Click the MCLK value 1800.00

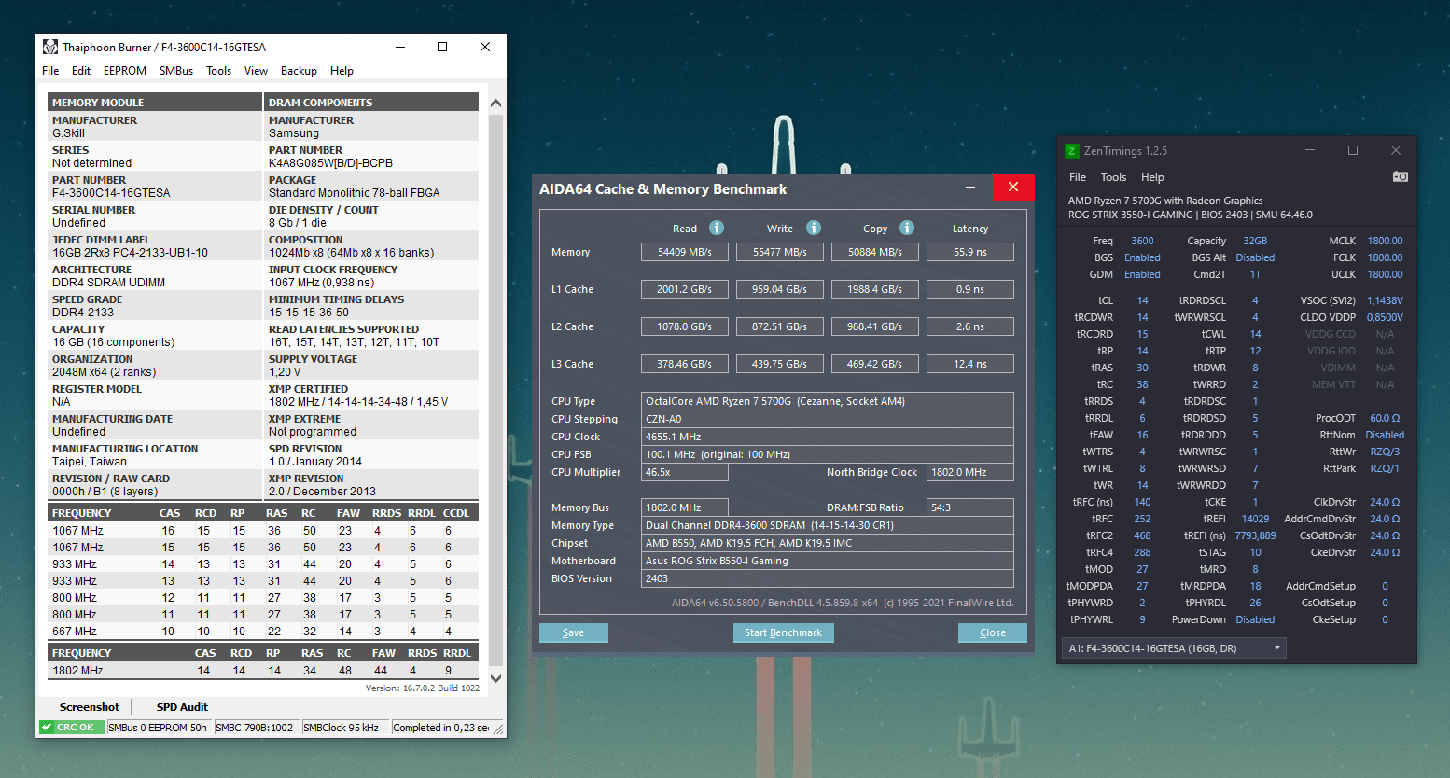click(1385, 241)
